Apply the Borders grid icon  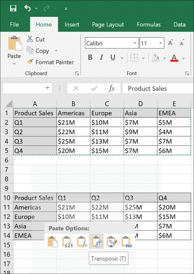click(x=134, y=58)
